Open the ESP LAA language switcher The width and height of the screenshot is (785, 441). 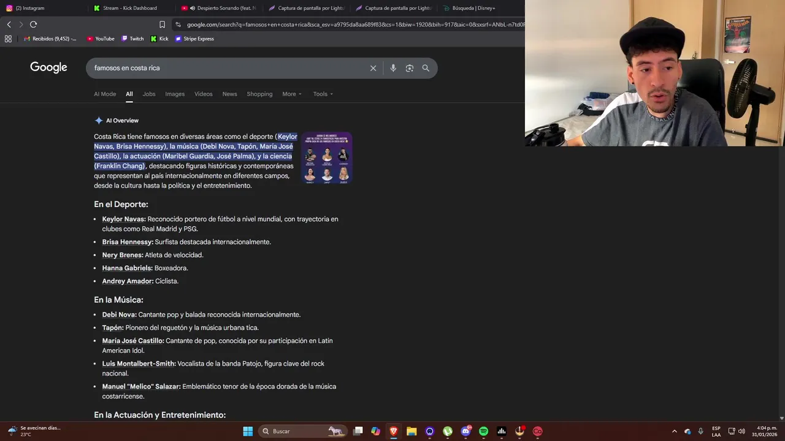[716, 431]
